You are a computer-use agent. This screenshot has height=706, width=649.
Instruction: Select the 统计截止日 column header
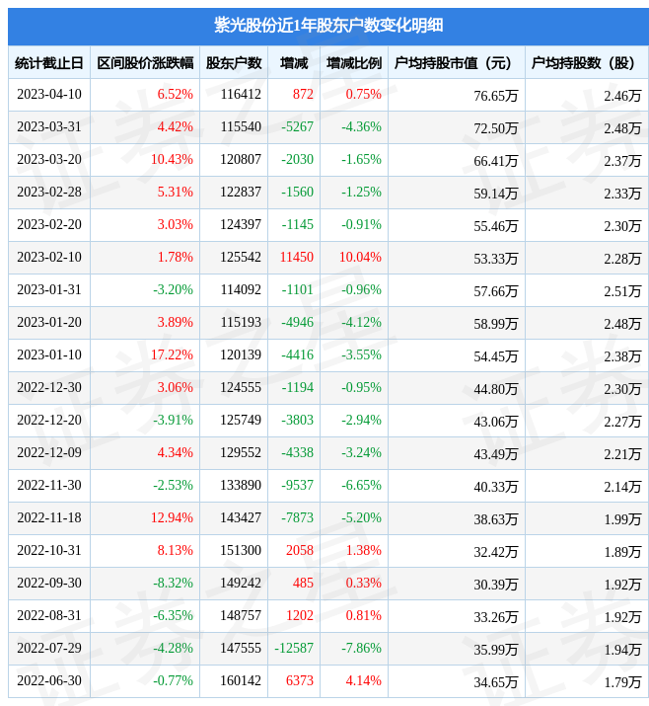(x=49, y=62)
